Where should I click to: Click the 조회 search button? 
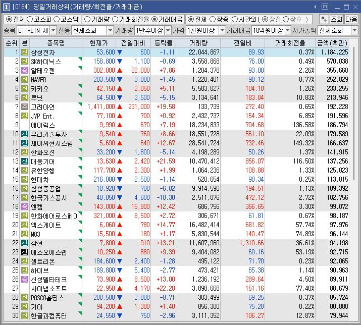click(337, 19)
